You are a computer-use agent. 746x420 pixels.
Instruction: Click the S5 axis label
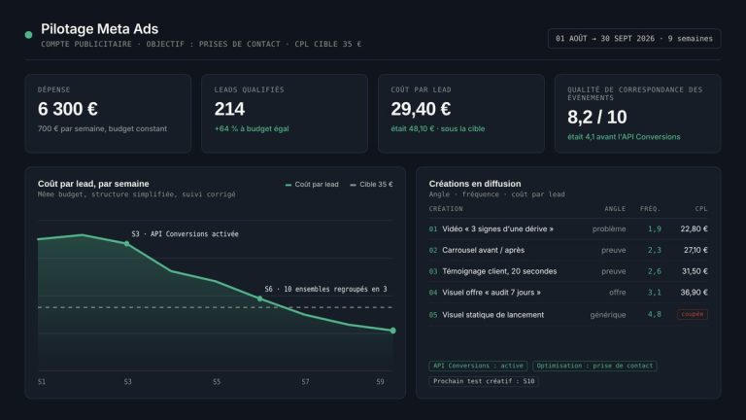coord(217,381)
